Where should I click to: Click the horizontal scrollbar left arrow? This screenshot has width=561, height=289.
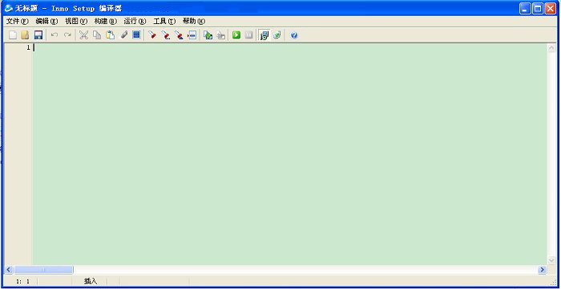pyautogui.click(x=9, y=270)
